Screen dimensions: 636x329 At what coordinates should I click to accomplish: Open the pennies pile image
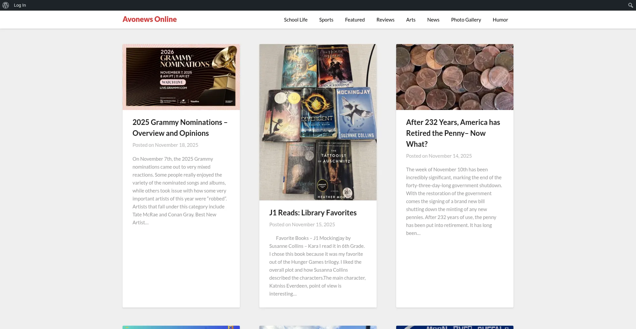point(454,77)
